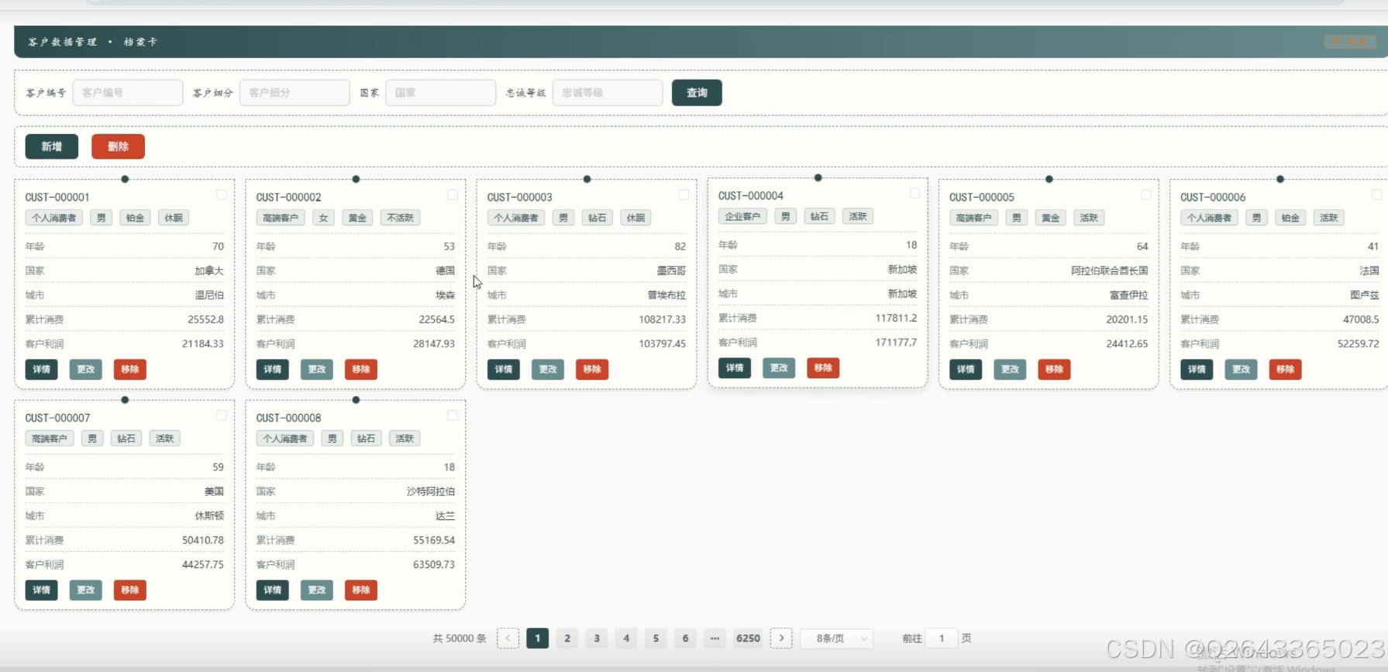Tick the checkbox on card CUST-000001
1388x672 pixels.
click(222, 195)
